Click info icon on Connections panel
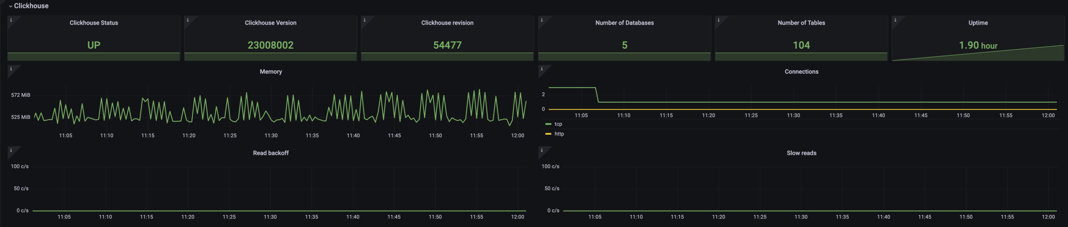This screenshot has width=1068, height=227. (542, 69)
